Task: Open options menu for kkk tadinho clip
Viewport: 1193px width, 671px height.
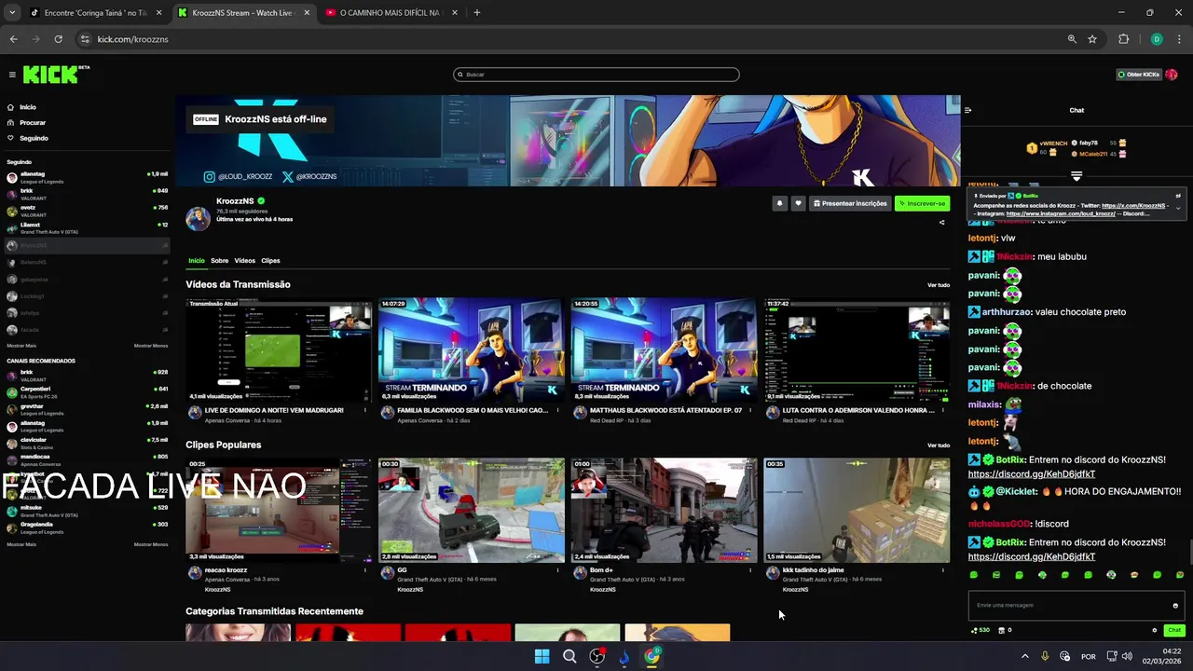Action: coord(942,570)
